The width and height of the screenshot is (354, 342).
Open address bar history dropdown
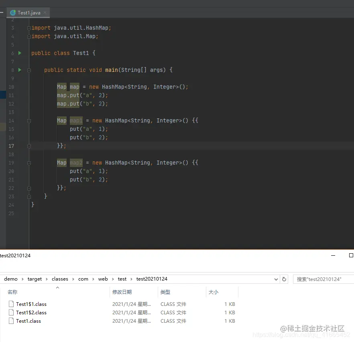[x=276, y=279]
